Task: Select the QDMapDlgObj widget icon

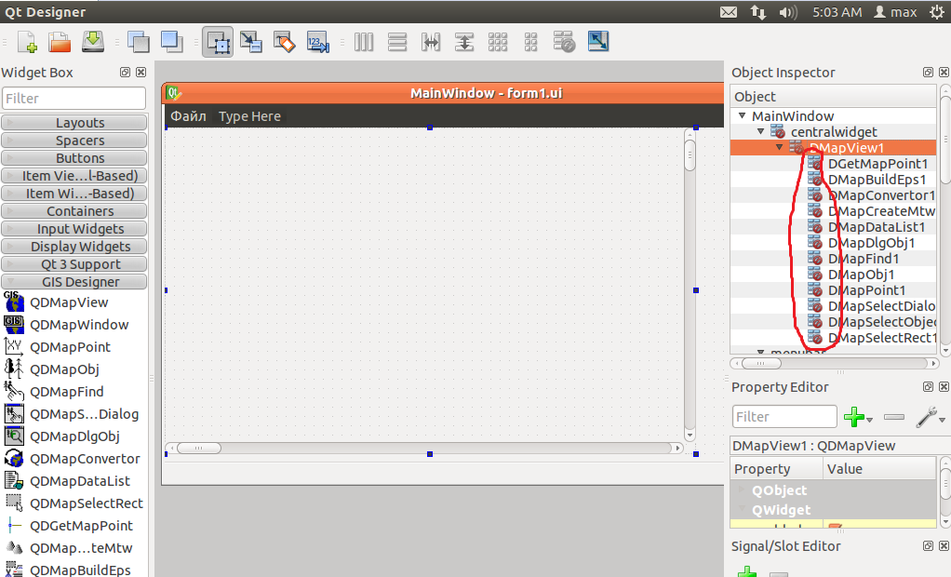Action: pos(13,436)
